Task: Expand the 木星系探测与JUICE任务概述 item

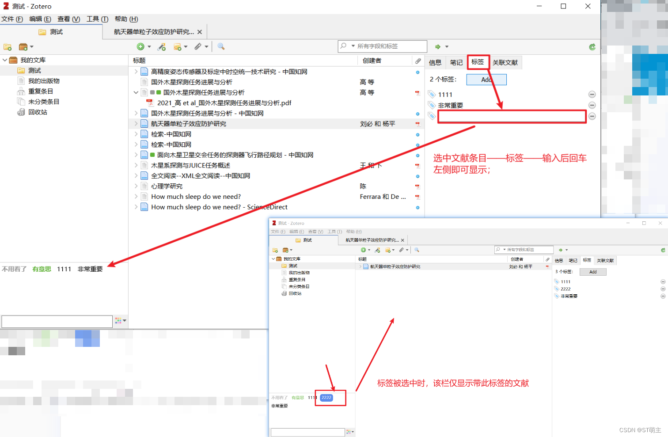Action: point(136,165)
